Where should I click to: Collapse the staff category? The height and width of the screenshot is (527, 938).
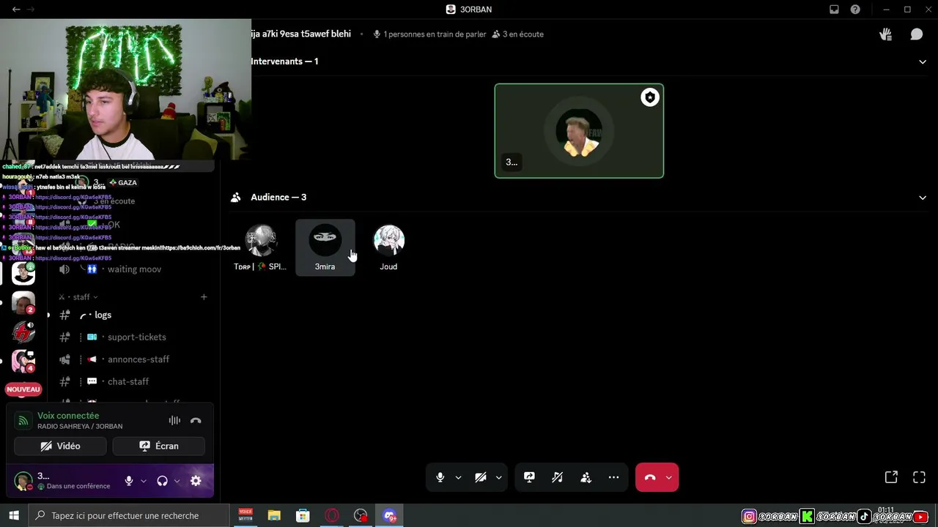click(x=81, y=297)
